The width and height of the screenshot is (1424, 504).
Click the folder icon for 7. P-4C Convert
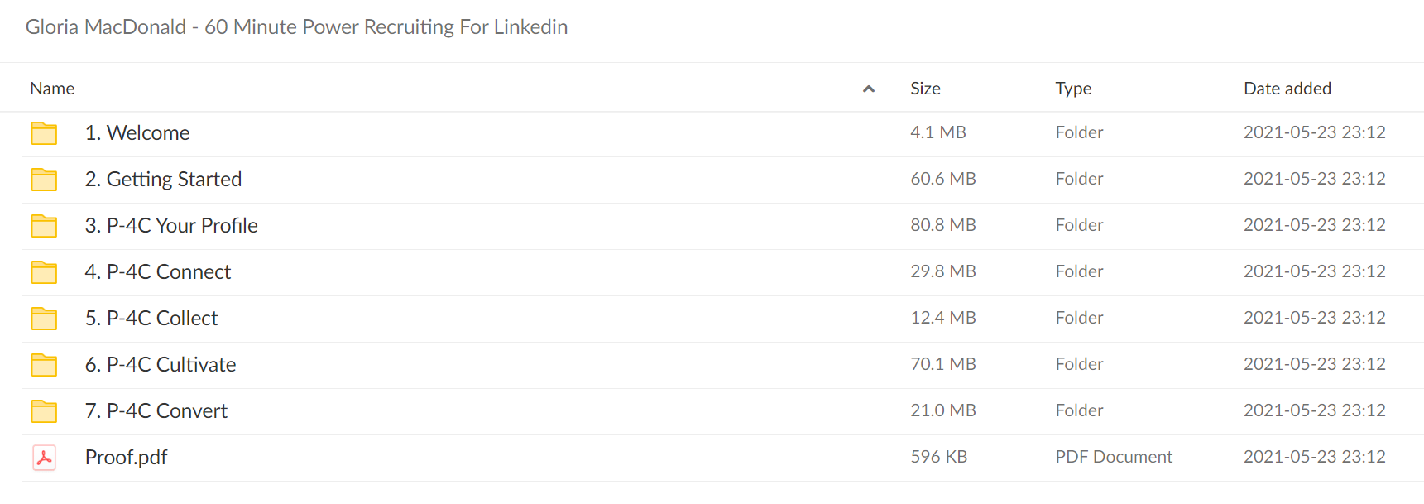click(44, 411)
